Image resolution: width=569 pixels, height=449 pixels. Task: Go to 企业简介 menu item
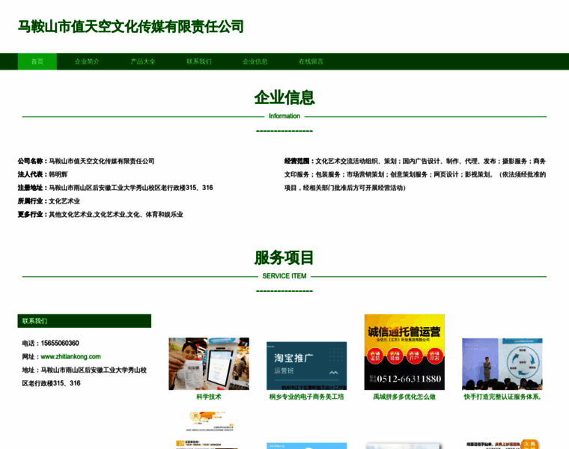coord(87,61)
